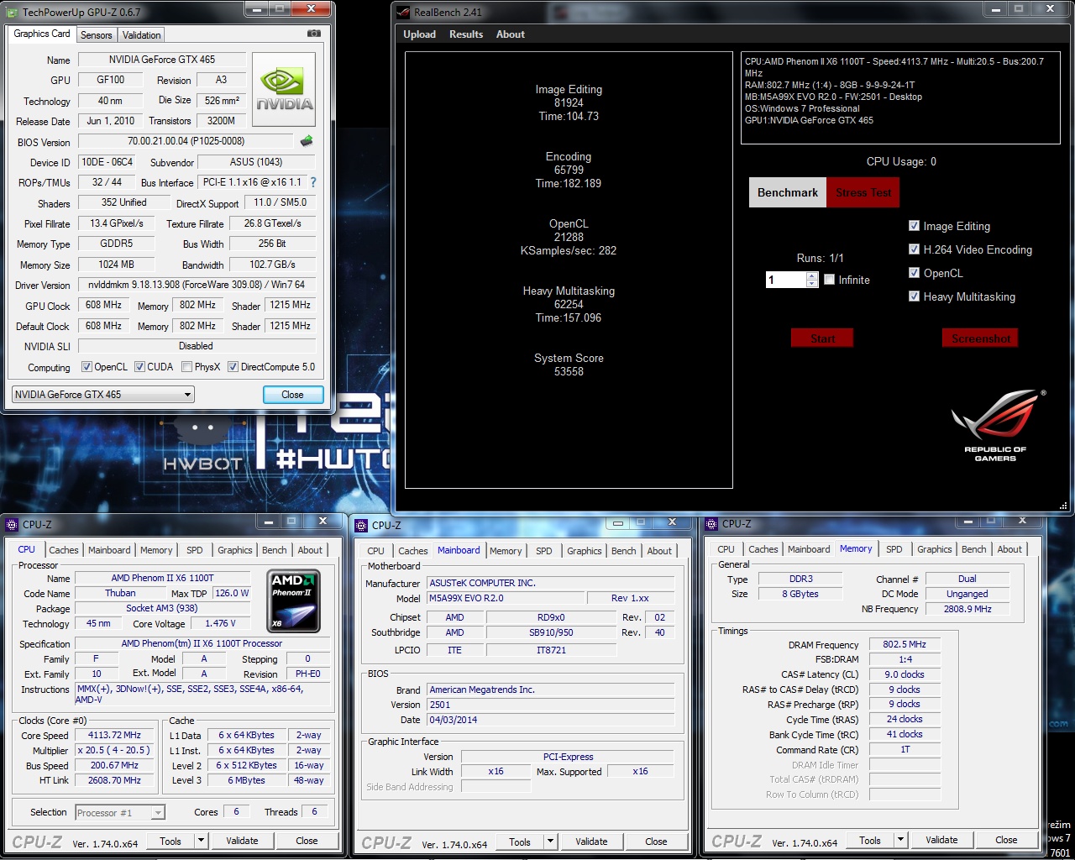Image resolution: width=1075 pixels, height=860 pixels.
Task: Open the Validation tab in GPU-Z
Action: pos(141,34)
